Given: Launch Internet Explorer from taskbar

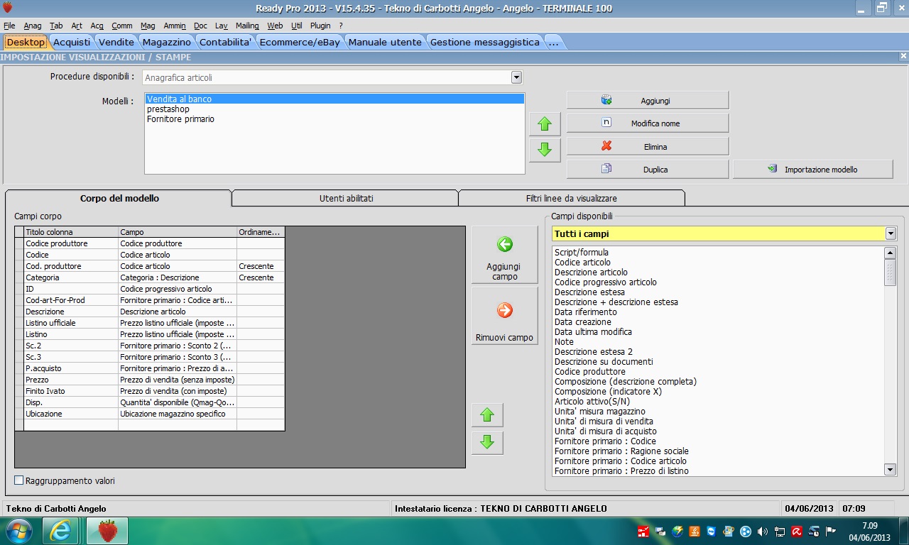Looking at the screenshot, I should [60, 531].
